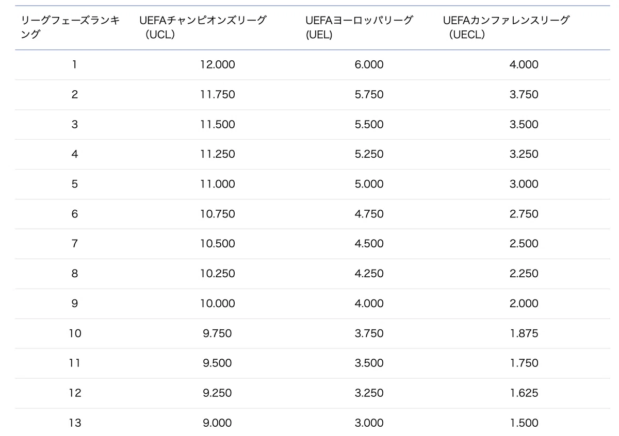Select UCL value 10.000 in rank 9

(218, 304)
